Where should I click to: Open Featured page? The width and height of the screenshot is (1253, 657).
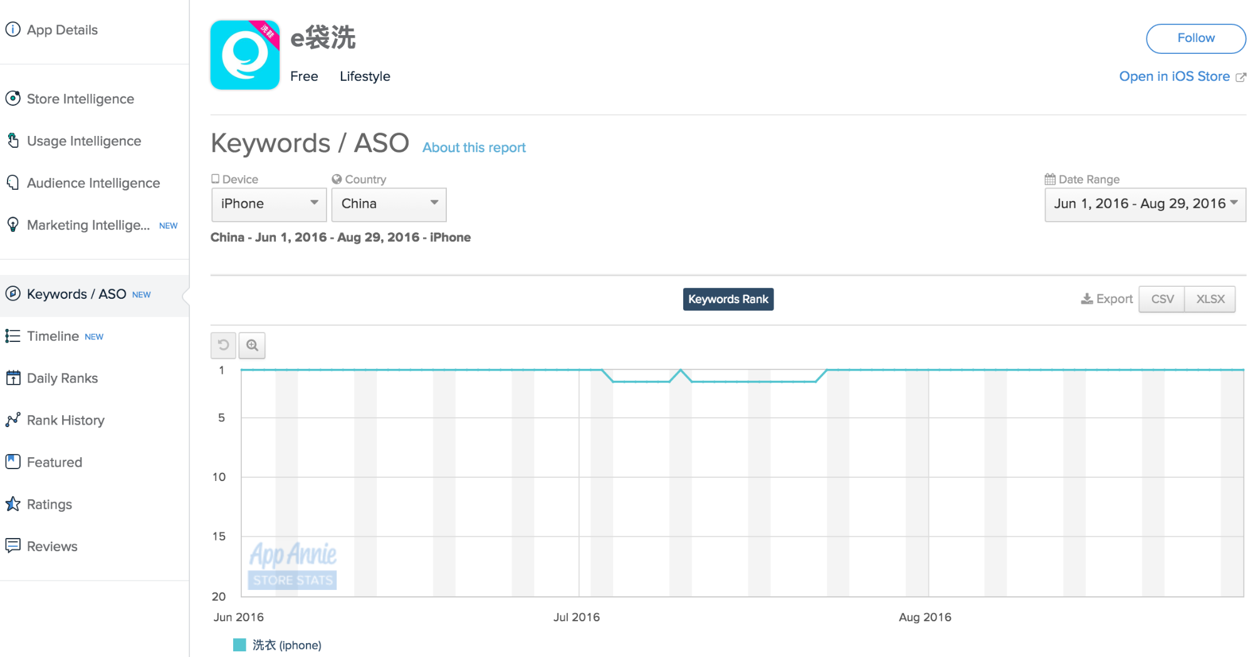point(55,462)
